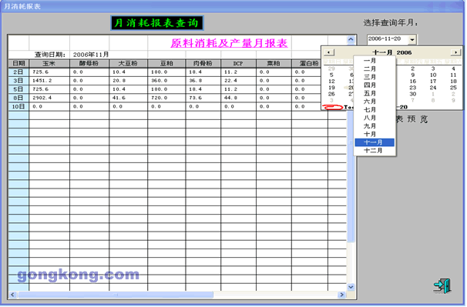467x307 pixels.
Task: Go to next month in calendar
Action: [455, 52]
